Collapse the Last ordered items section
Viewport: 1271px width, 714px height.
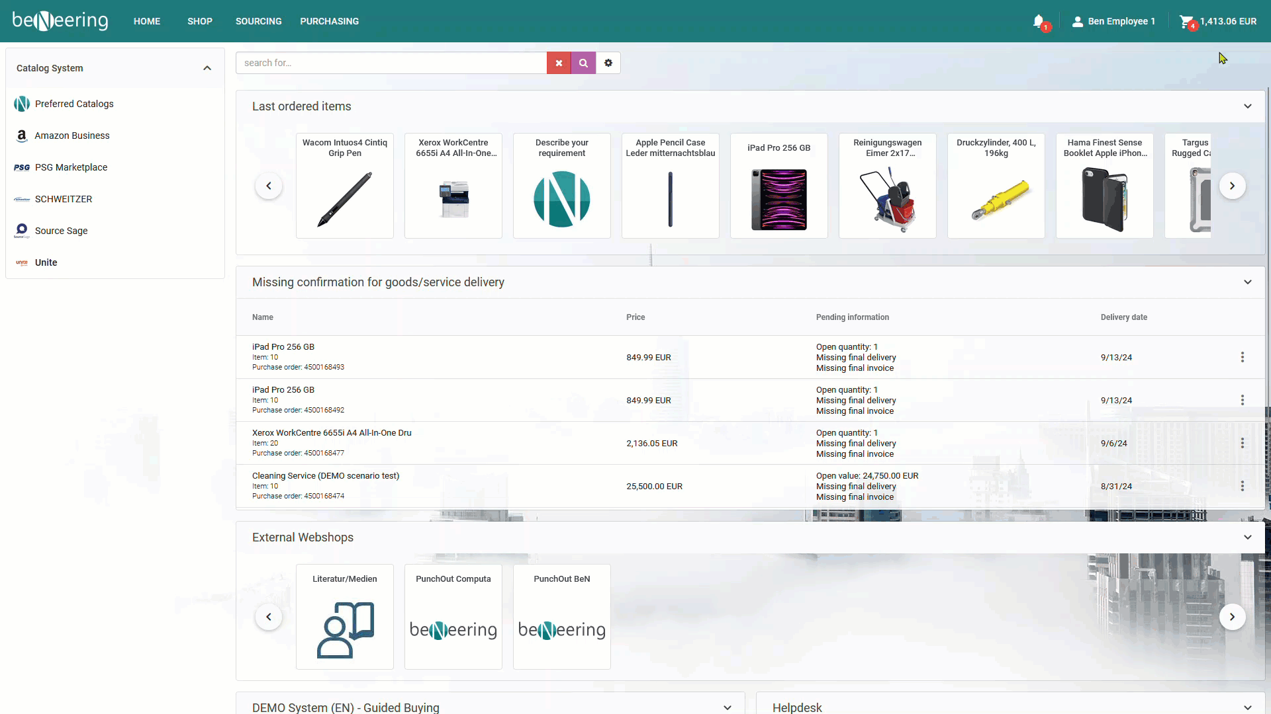(x=1248, y=106)
